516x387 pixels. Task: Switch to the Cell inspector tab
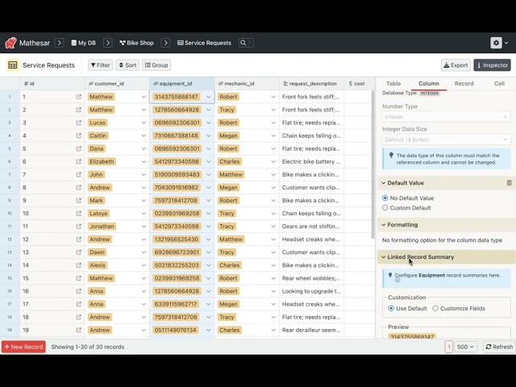coord(499,84)
